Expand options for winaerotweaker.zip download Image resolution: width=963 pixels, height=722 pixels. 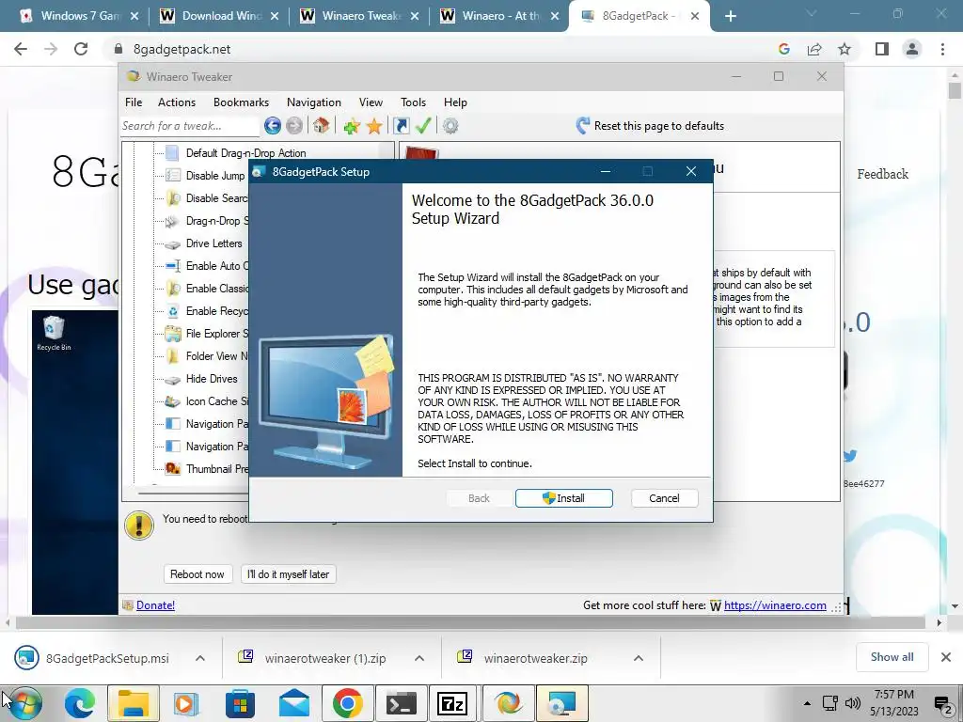pyautogui.click(x=639, y=658)
